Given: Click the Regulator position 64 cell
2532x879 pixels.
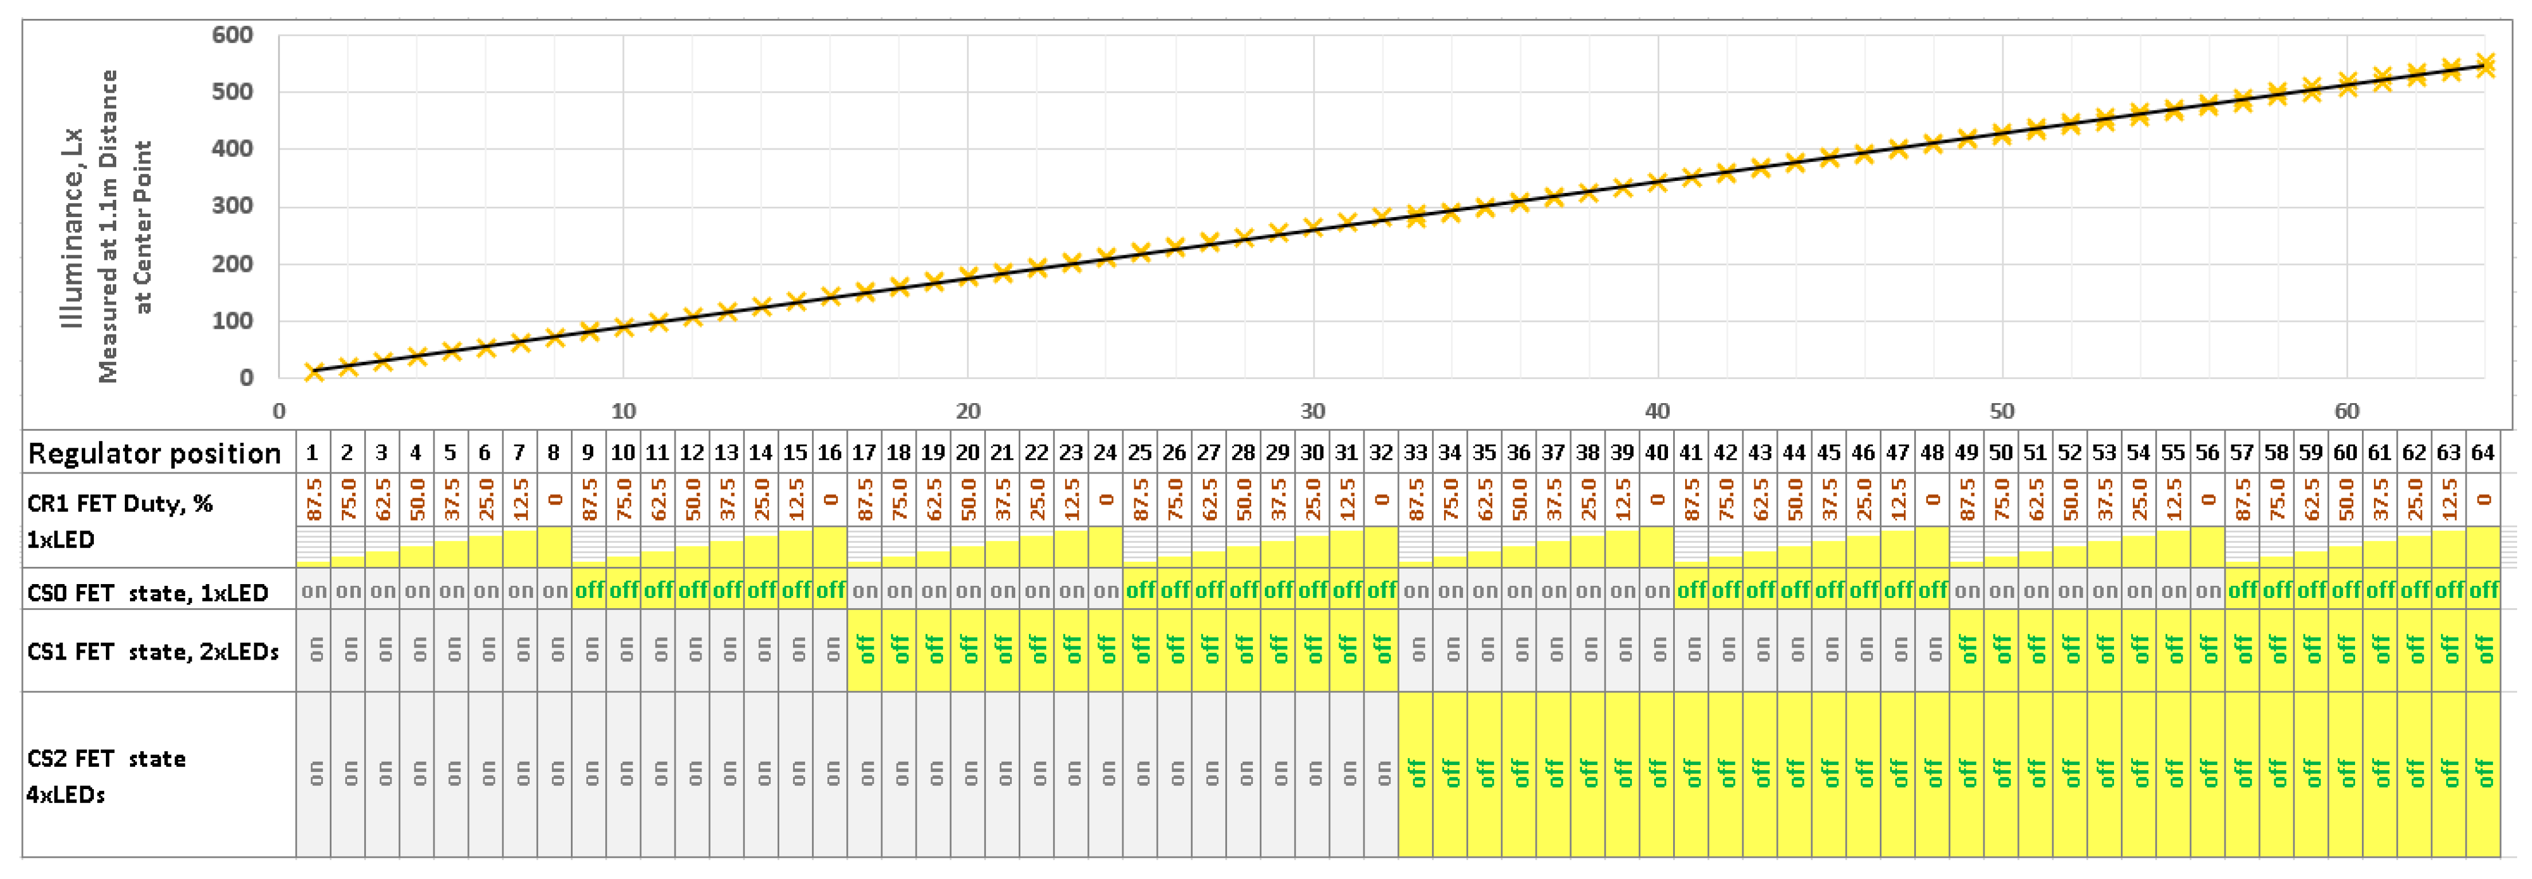Looking at the screenshot, I should pos(2483,452).
